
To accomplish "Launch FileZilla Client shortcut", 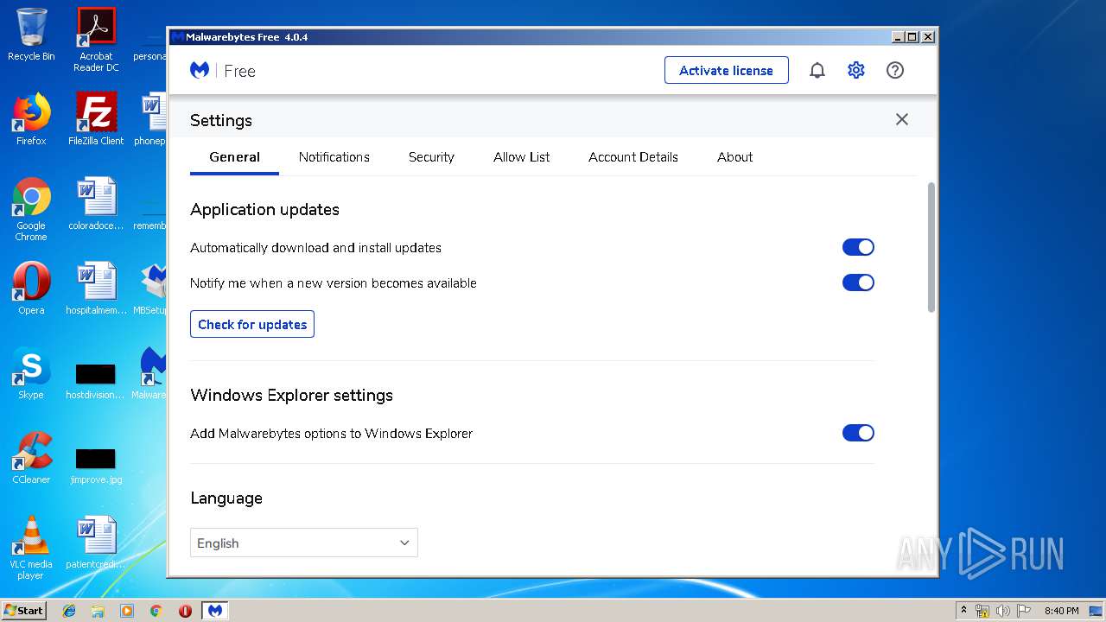I will [x=96, y=118].
